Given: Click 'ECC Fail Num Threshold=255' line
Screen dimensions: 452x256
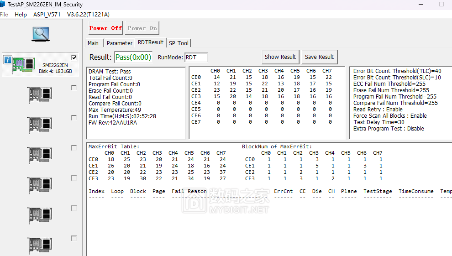Looking at the screenshot, I should coord(389,84).
